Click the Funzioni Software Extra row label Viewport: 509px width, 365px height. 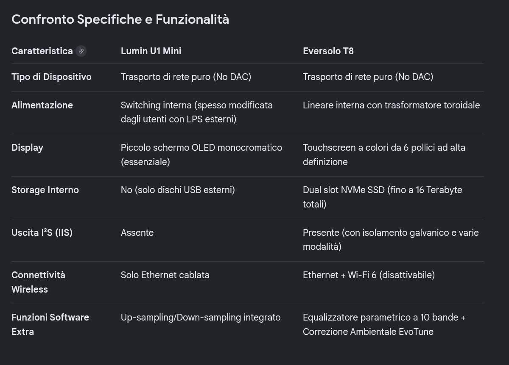tap(50, 324)
